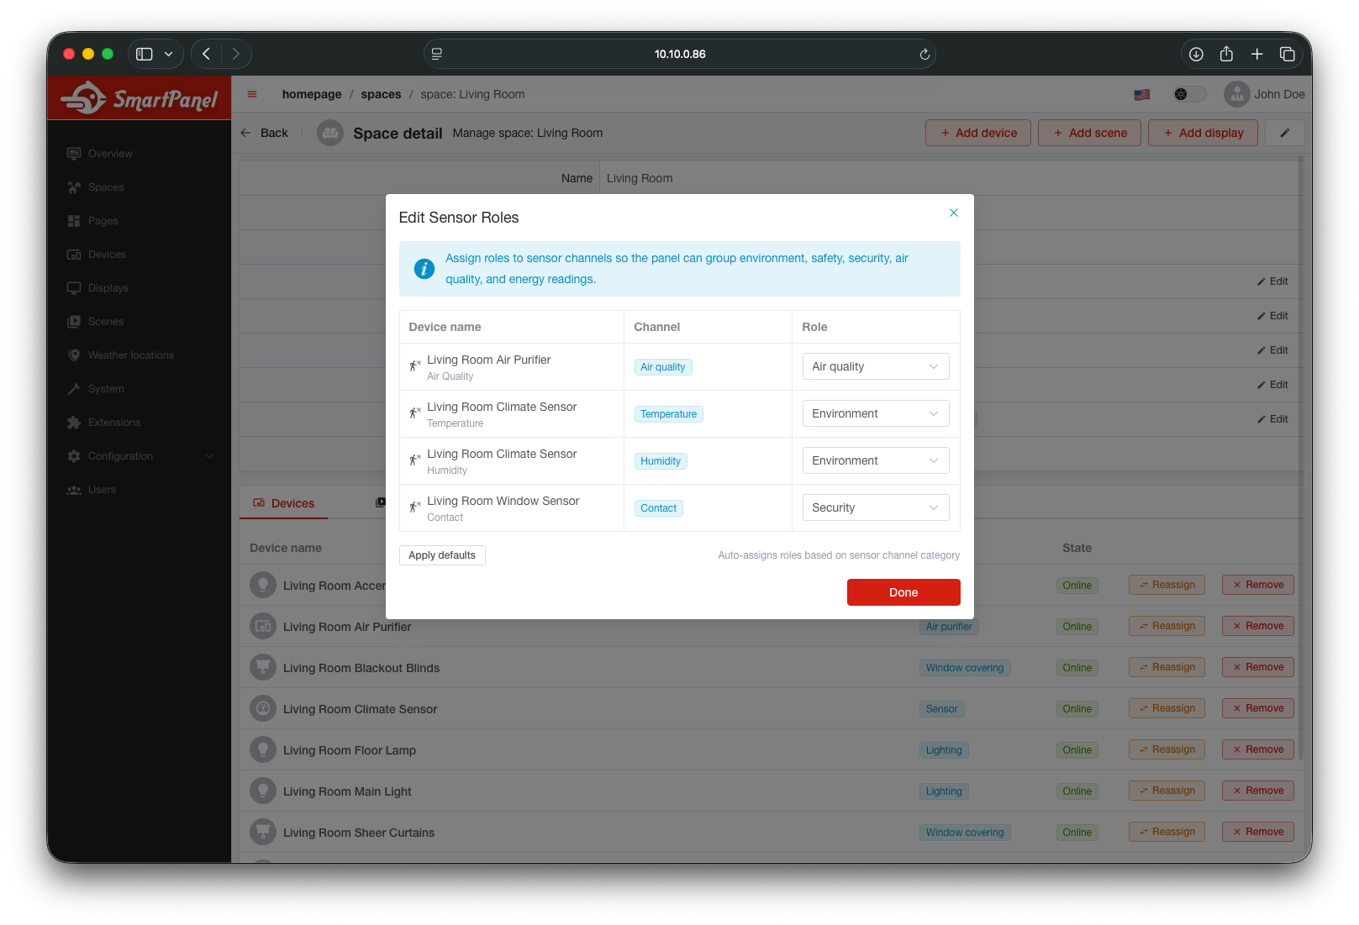This screenshot has height=925, width=1359.
Task: Open the Spaces section in the sidebar
Action: point(105,187)
